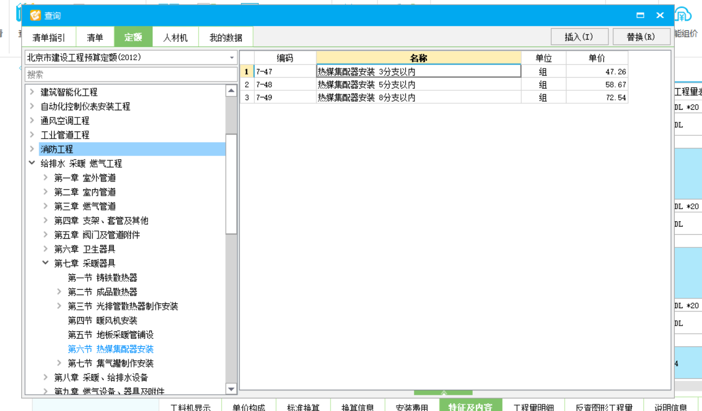Select row 7-47 code cell
The image size is (702, 411).
coord(285,71)
